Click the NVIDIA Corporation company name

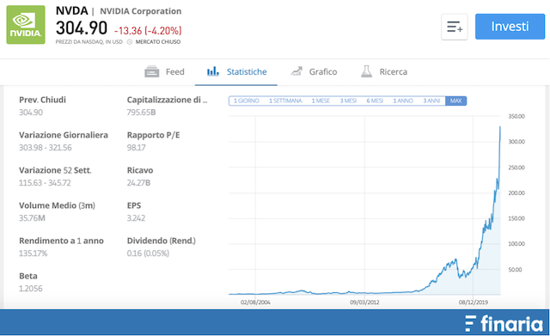click(141, 11)
